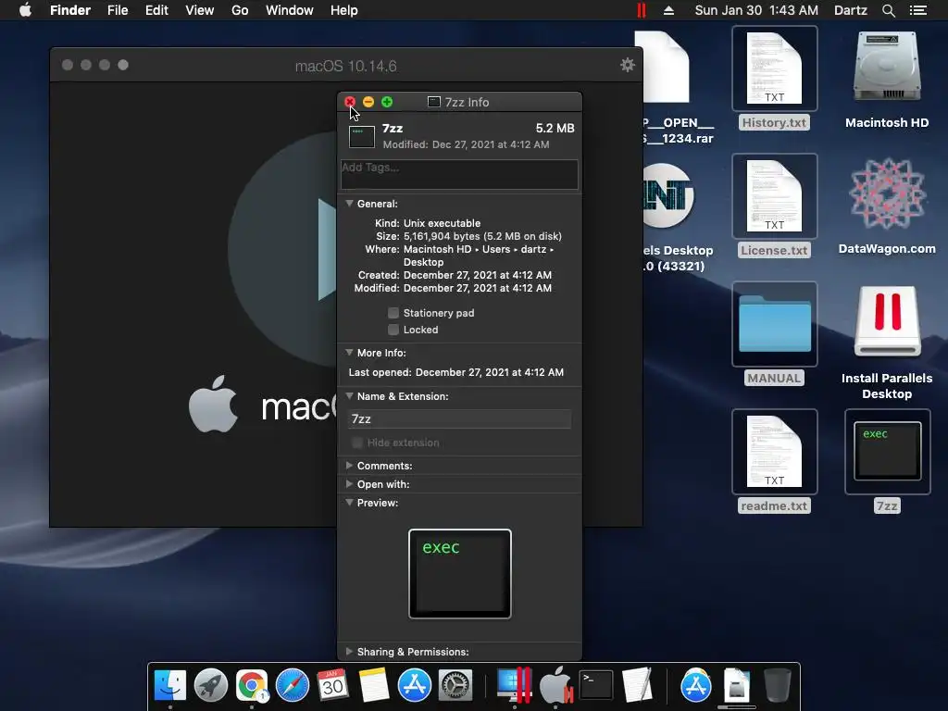Click the 7zz name field under Name & Extension
948x711 pixels.
[x=459, y=419]
